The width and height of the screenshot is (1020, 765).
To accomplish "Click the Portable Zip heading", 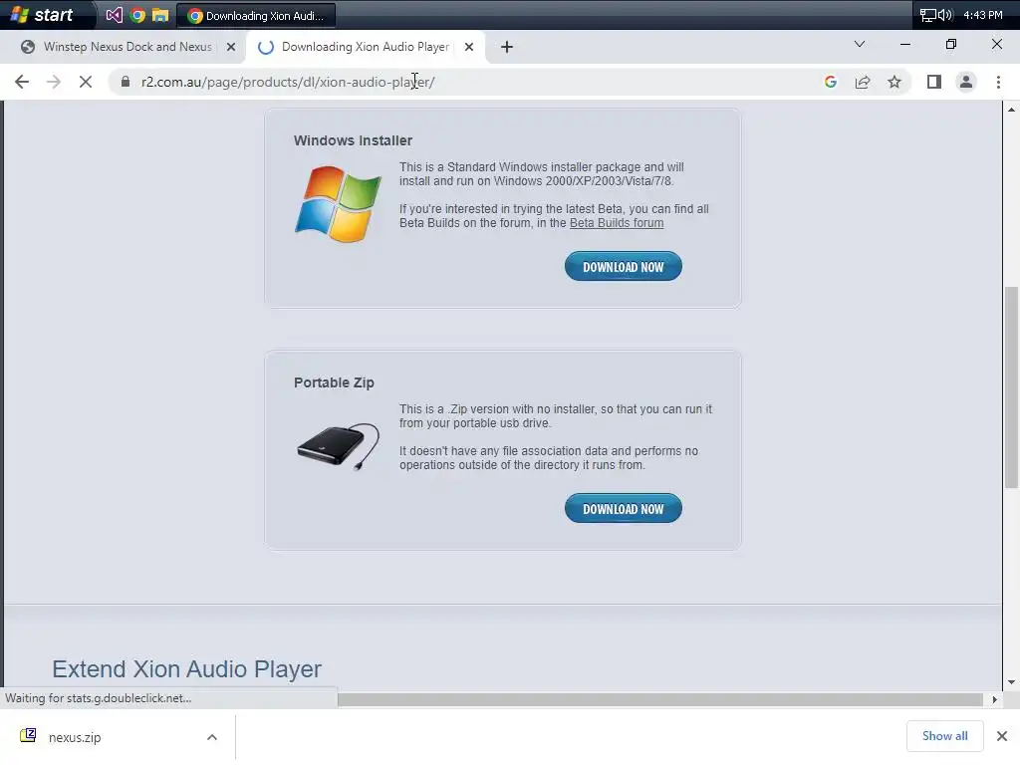I will (334, 382).
